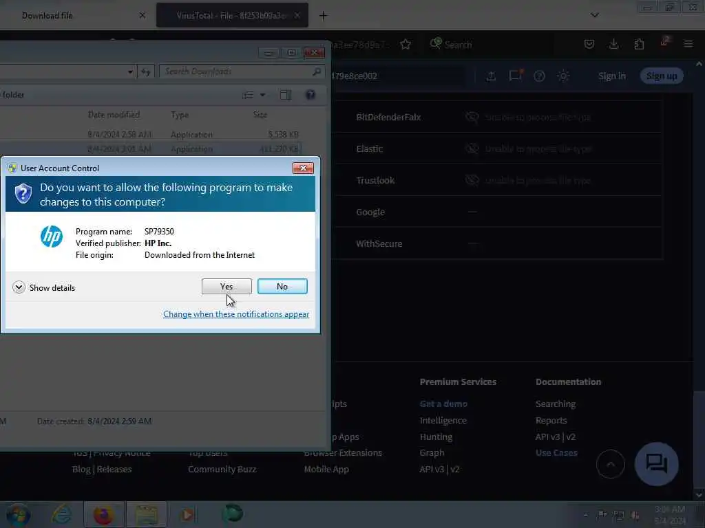705x528 pixels.
Task: Open Explorer address bar dropdown arrow
Action: 130,71
